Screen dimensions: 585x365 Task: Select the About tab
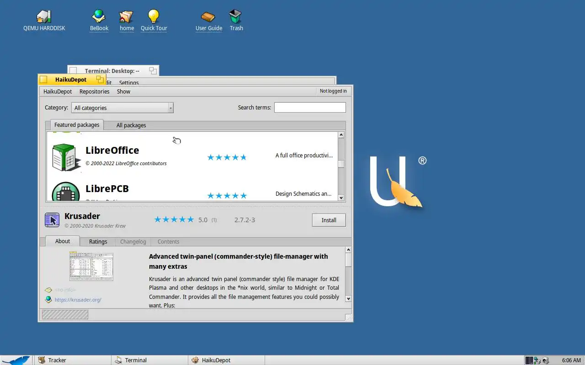(63, 241)
